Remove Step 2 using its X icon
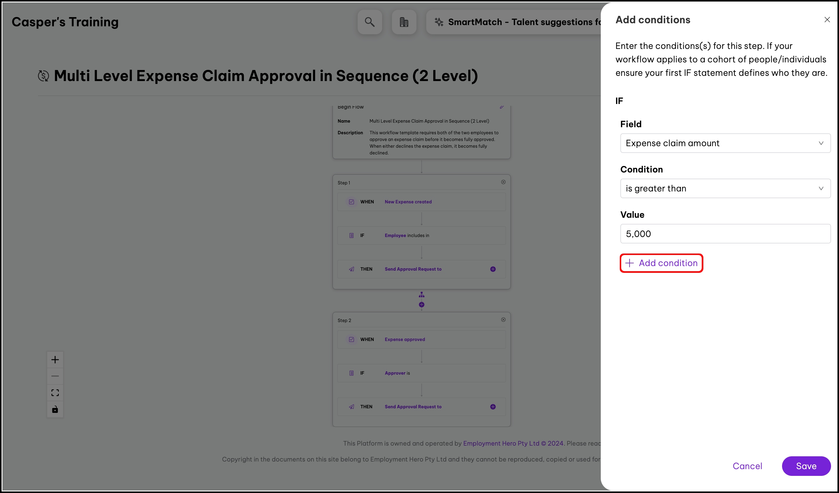This screenshot has height=493, width=839. point(503,320)
